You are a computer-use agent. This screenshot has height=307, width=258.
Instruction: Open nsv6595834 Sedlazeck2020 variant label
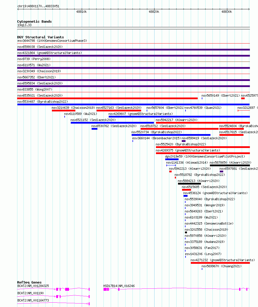(x=40, y=83)
